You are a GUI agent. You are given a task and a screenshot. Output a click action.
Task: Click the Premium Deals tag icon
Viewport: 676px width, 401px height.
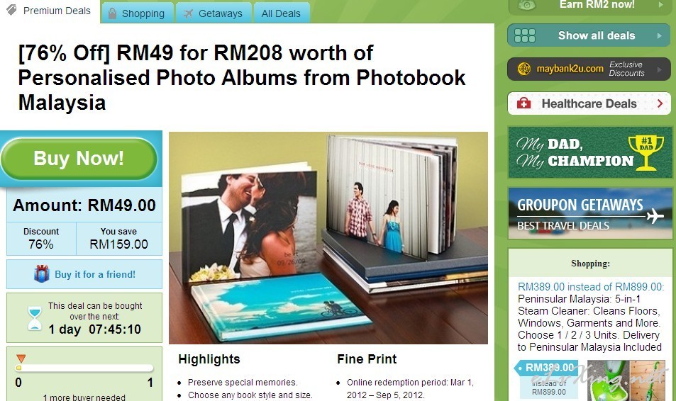point(12,10)
